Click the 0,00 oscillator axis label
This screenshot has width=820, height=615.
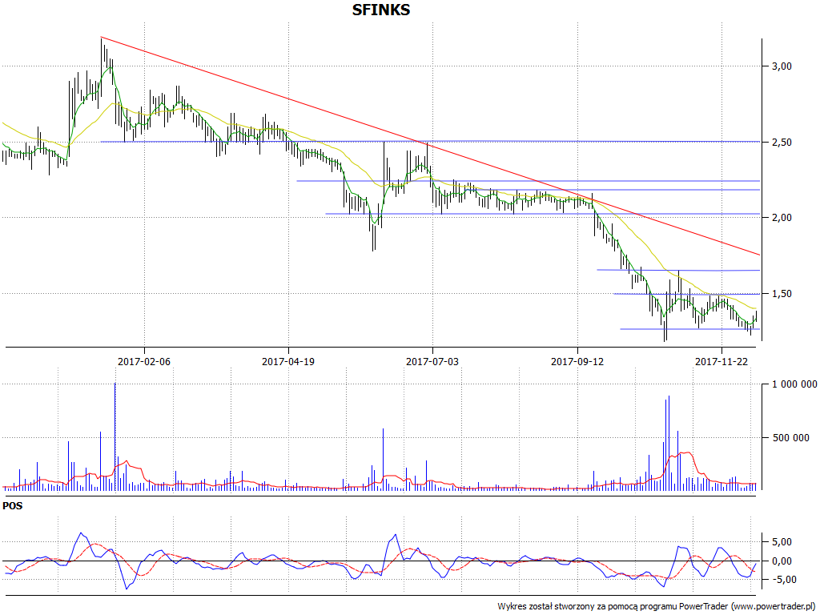click(782, 561)
